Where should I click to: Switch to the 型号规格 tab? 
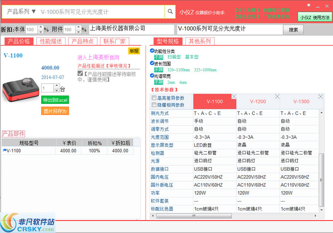[168, 41]
